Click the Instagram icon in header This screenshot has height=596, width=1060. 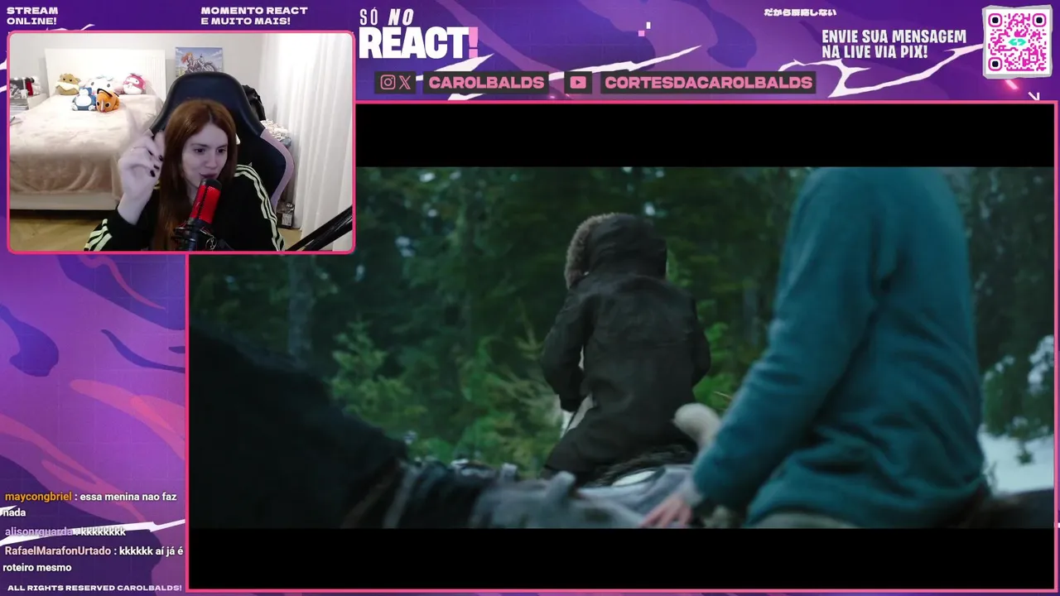point(387,83)
